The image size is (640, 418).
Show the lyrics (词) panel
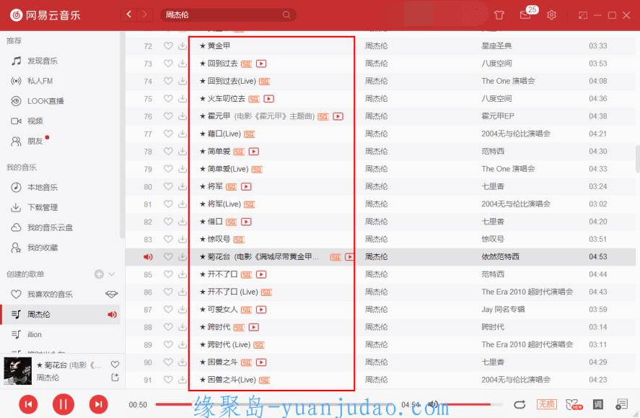pyautogui.click(x=597, y=404)
